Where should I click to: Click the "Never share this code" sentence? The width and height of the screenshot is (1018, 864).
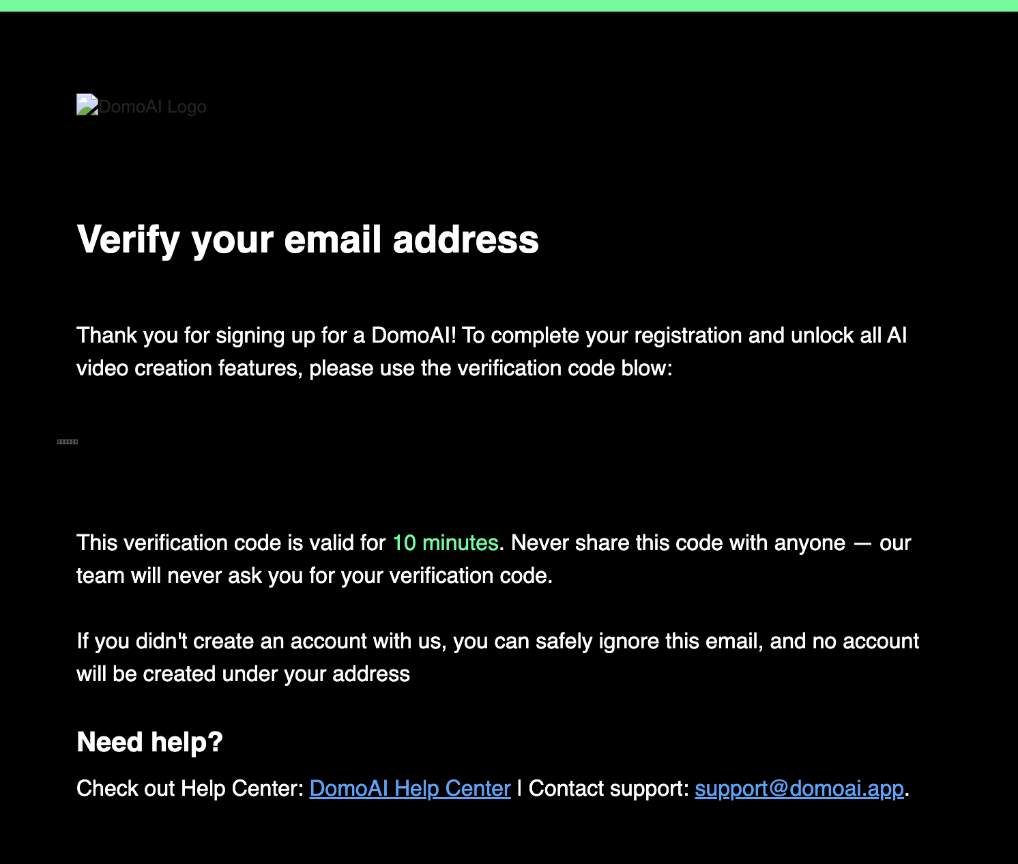pyautogui.click(x=678, y=543)
